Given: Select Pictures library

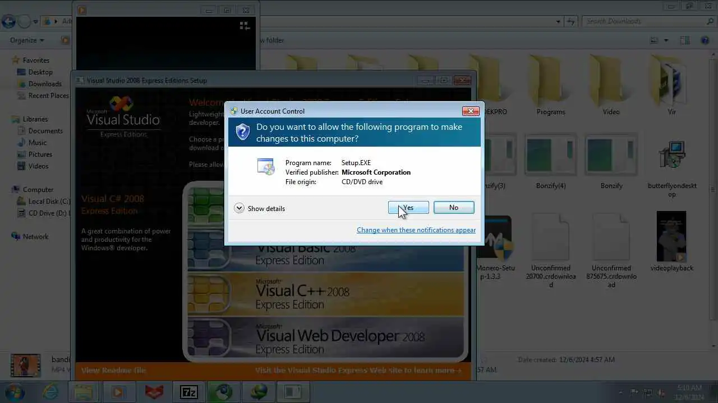Looking at the screenshot, I should [40, 154].
